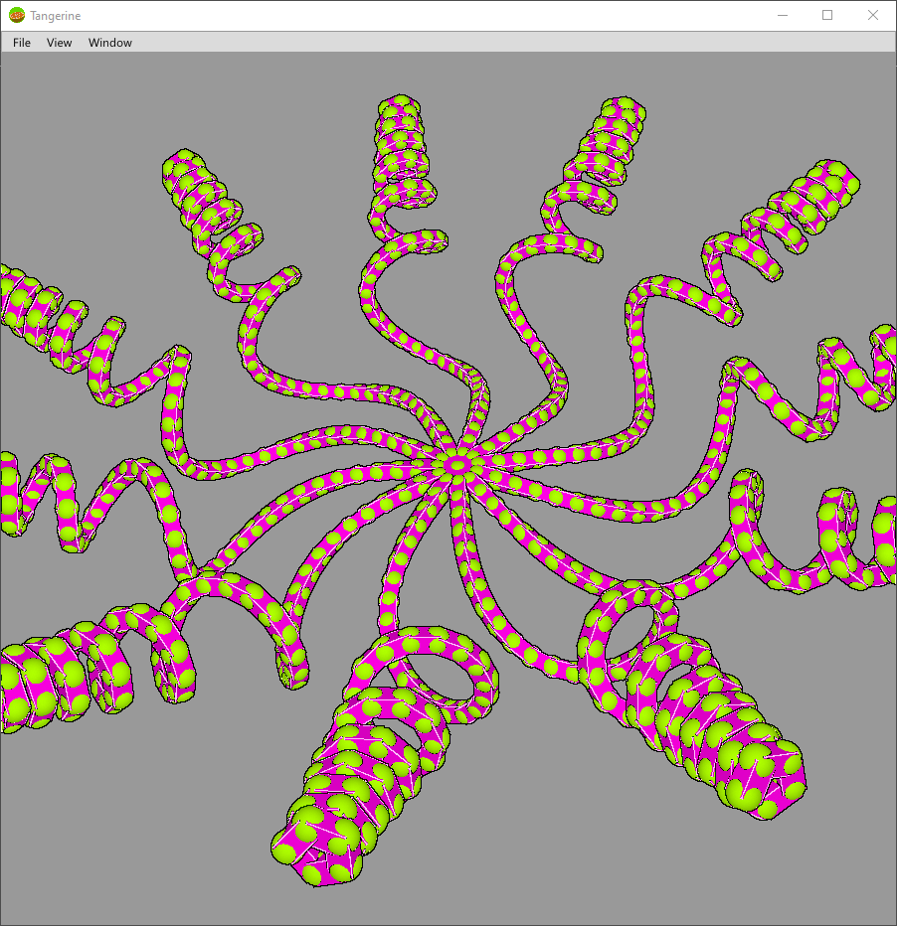Open the View menu

(59, 43)
